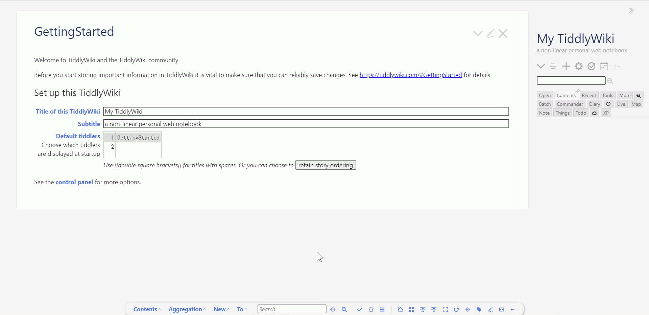Click the Subtitle label link

click(89, 124)
